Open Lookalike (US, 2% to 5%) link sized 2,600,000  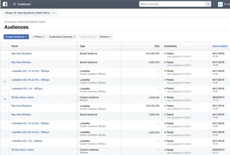[x=30, y=132]
